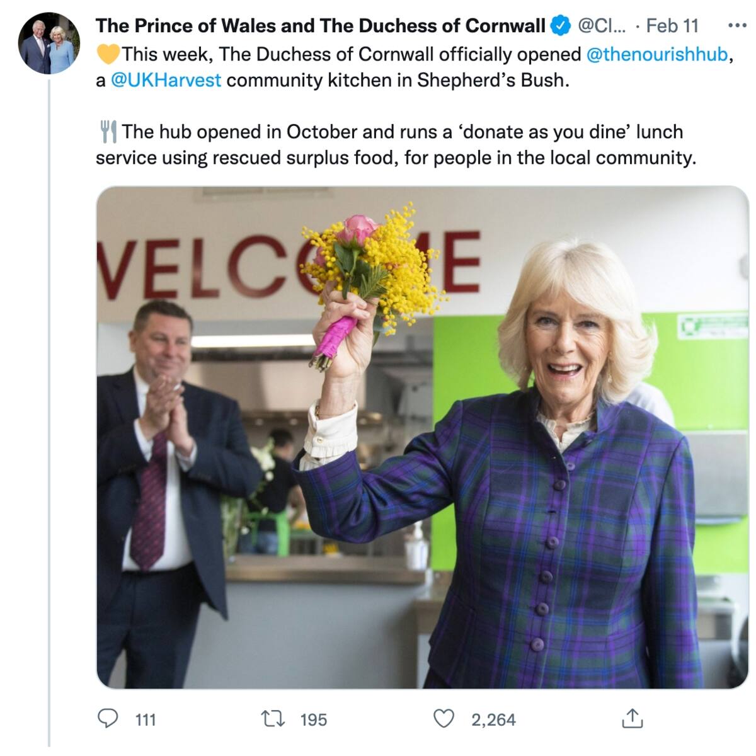Like the tweet with the heart icon
756x756 pixels.
(444, 719)
